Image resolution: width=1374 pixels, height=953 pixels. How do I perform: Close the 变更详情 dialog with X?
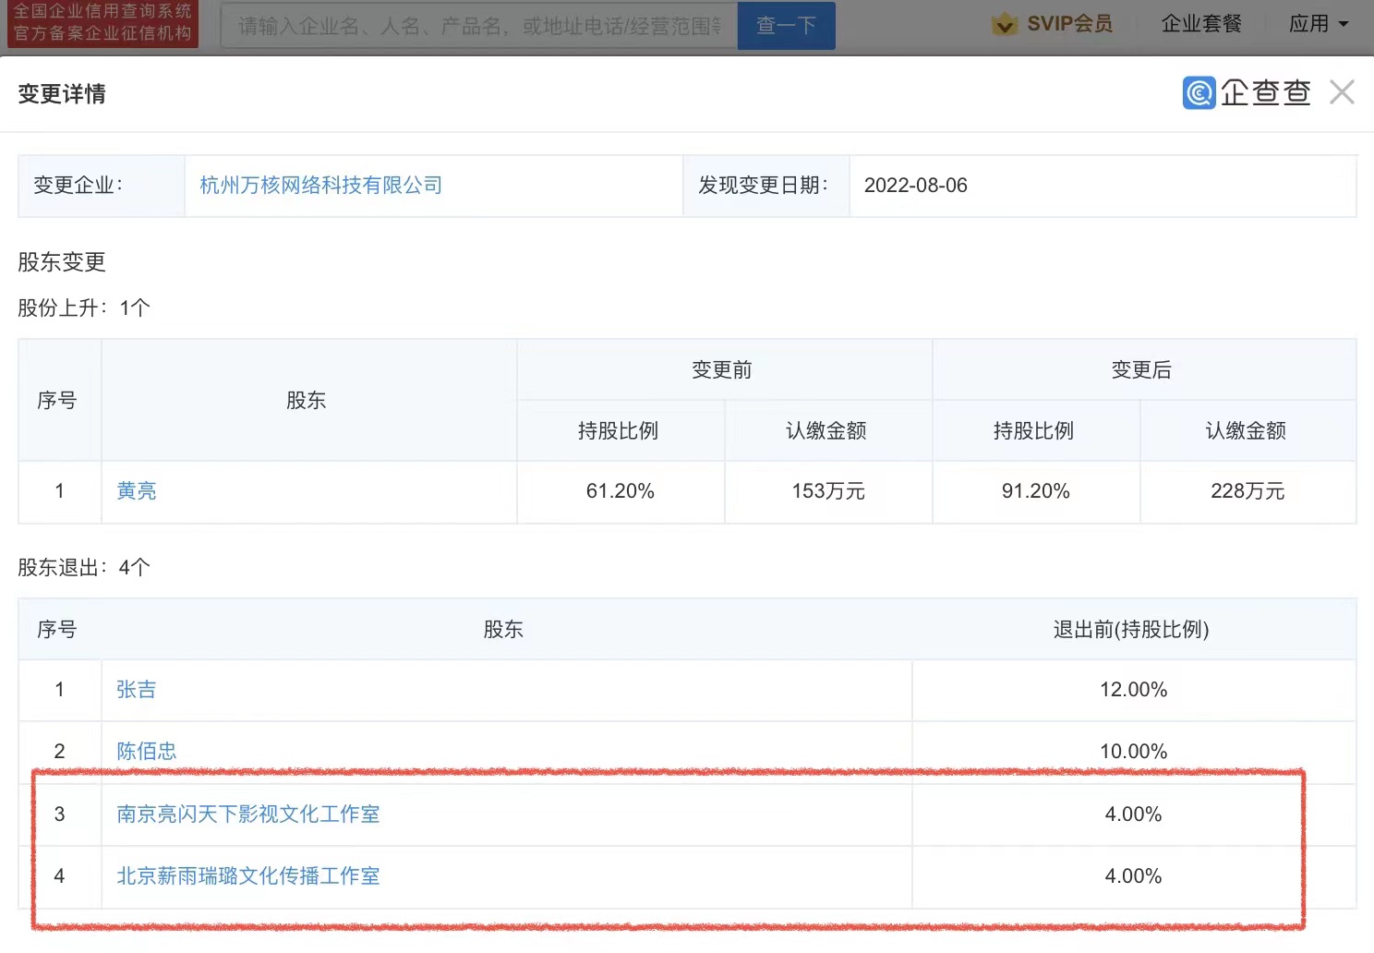pyautogui.click(x=1342, y=92)
